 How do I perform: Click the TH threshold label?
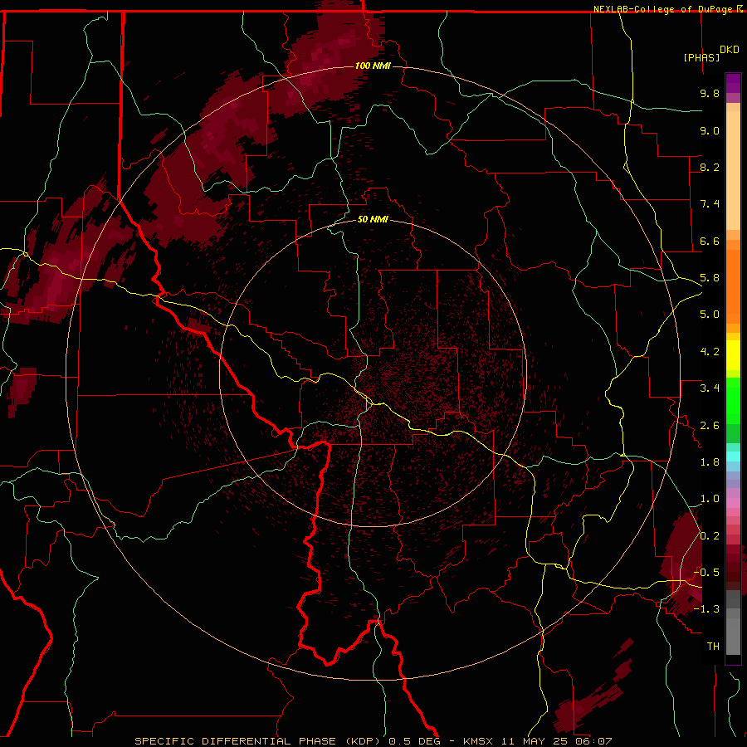coord(713,647)
